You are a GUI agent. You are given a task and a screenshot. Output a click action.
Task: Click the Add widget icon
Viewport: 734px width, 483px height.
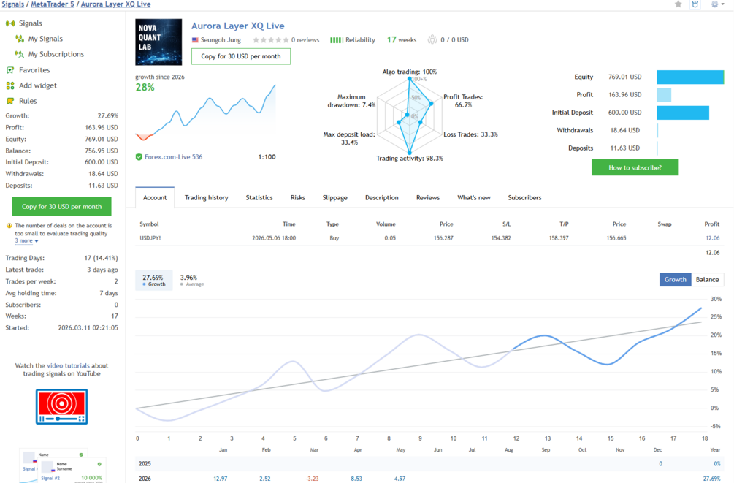click(x=9, y=85)
